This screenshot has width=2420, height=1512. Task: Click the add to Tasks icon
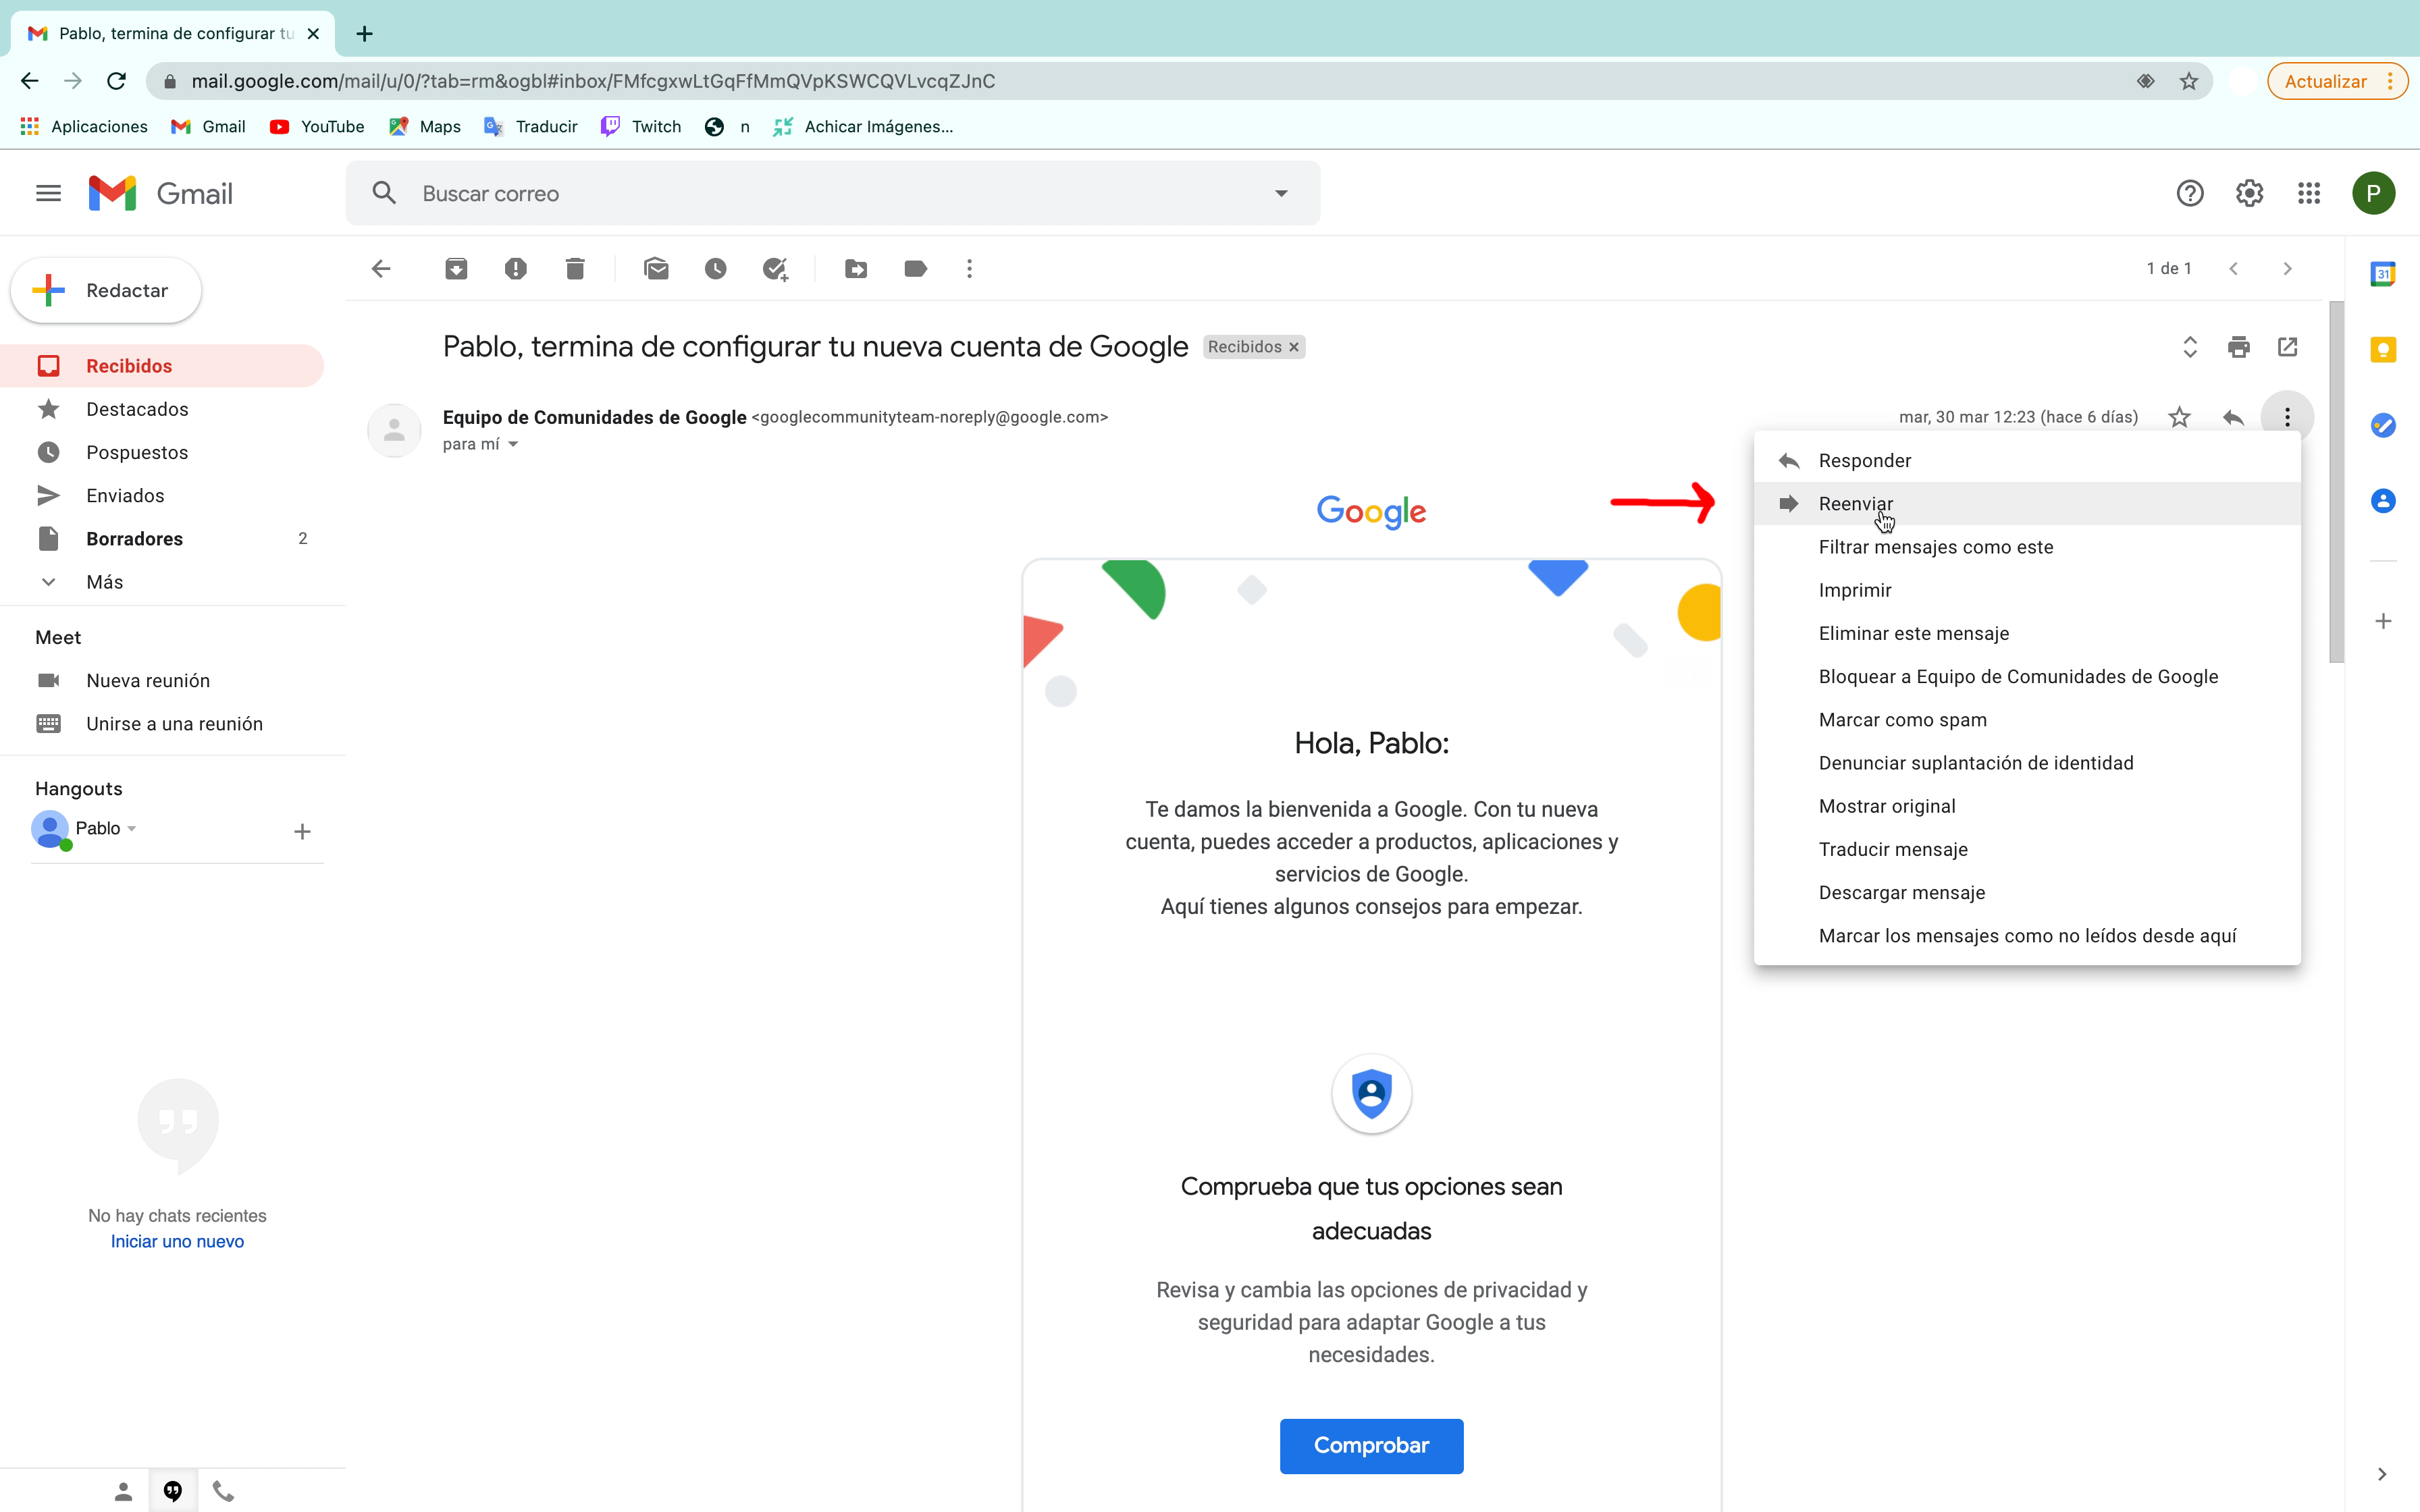775,268
